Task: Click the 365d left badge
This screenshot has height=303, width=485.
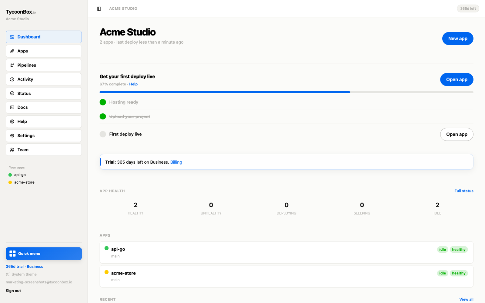Action: [x=468, y=8]
